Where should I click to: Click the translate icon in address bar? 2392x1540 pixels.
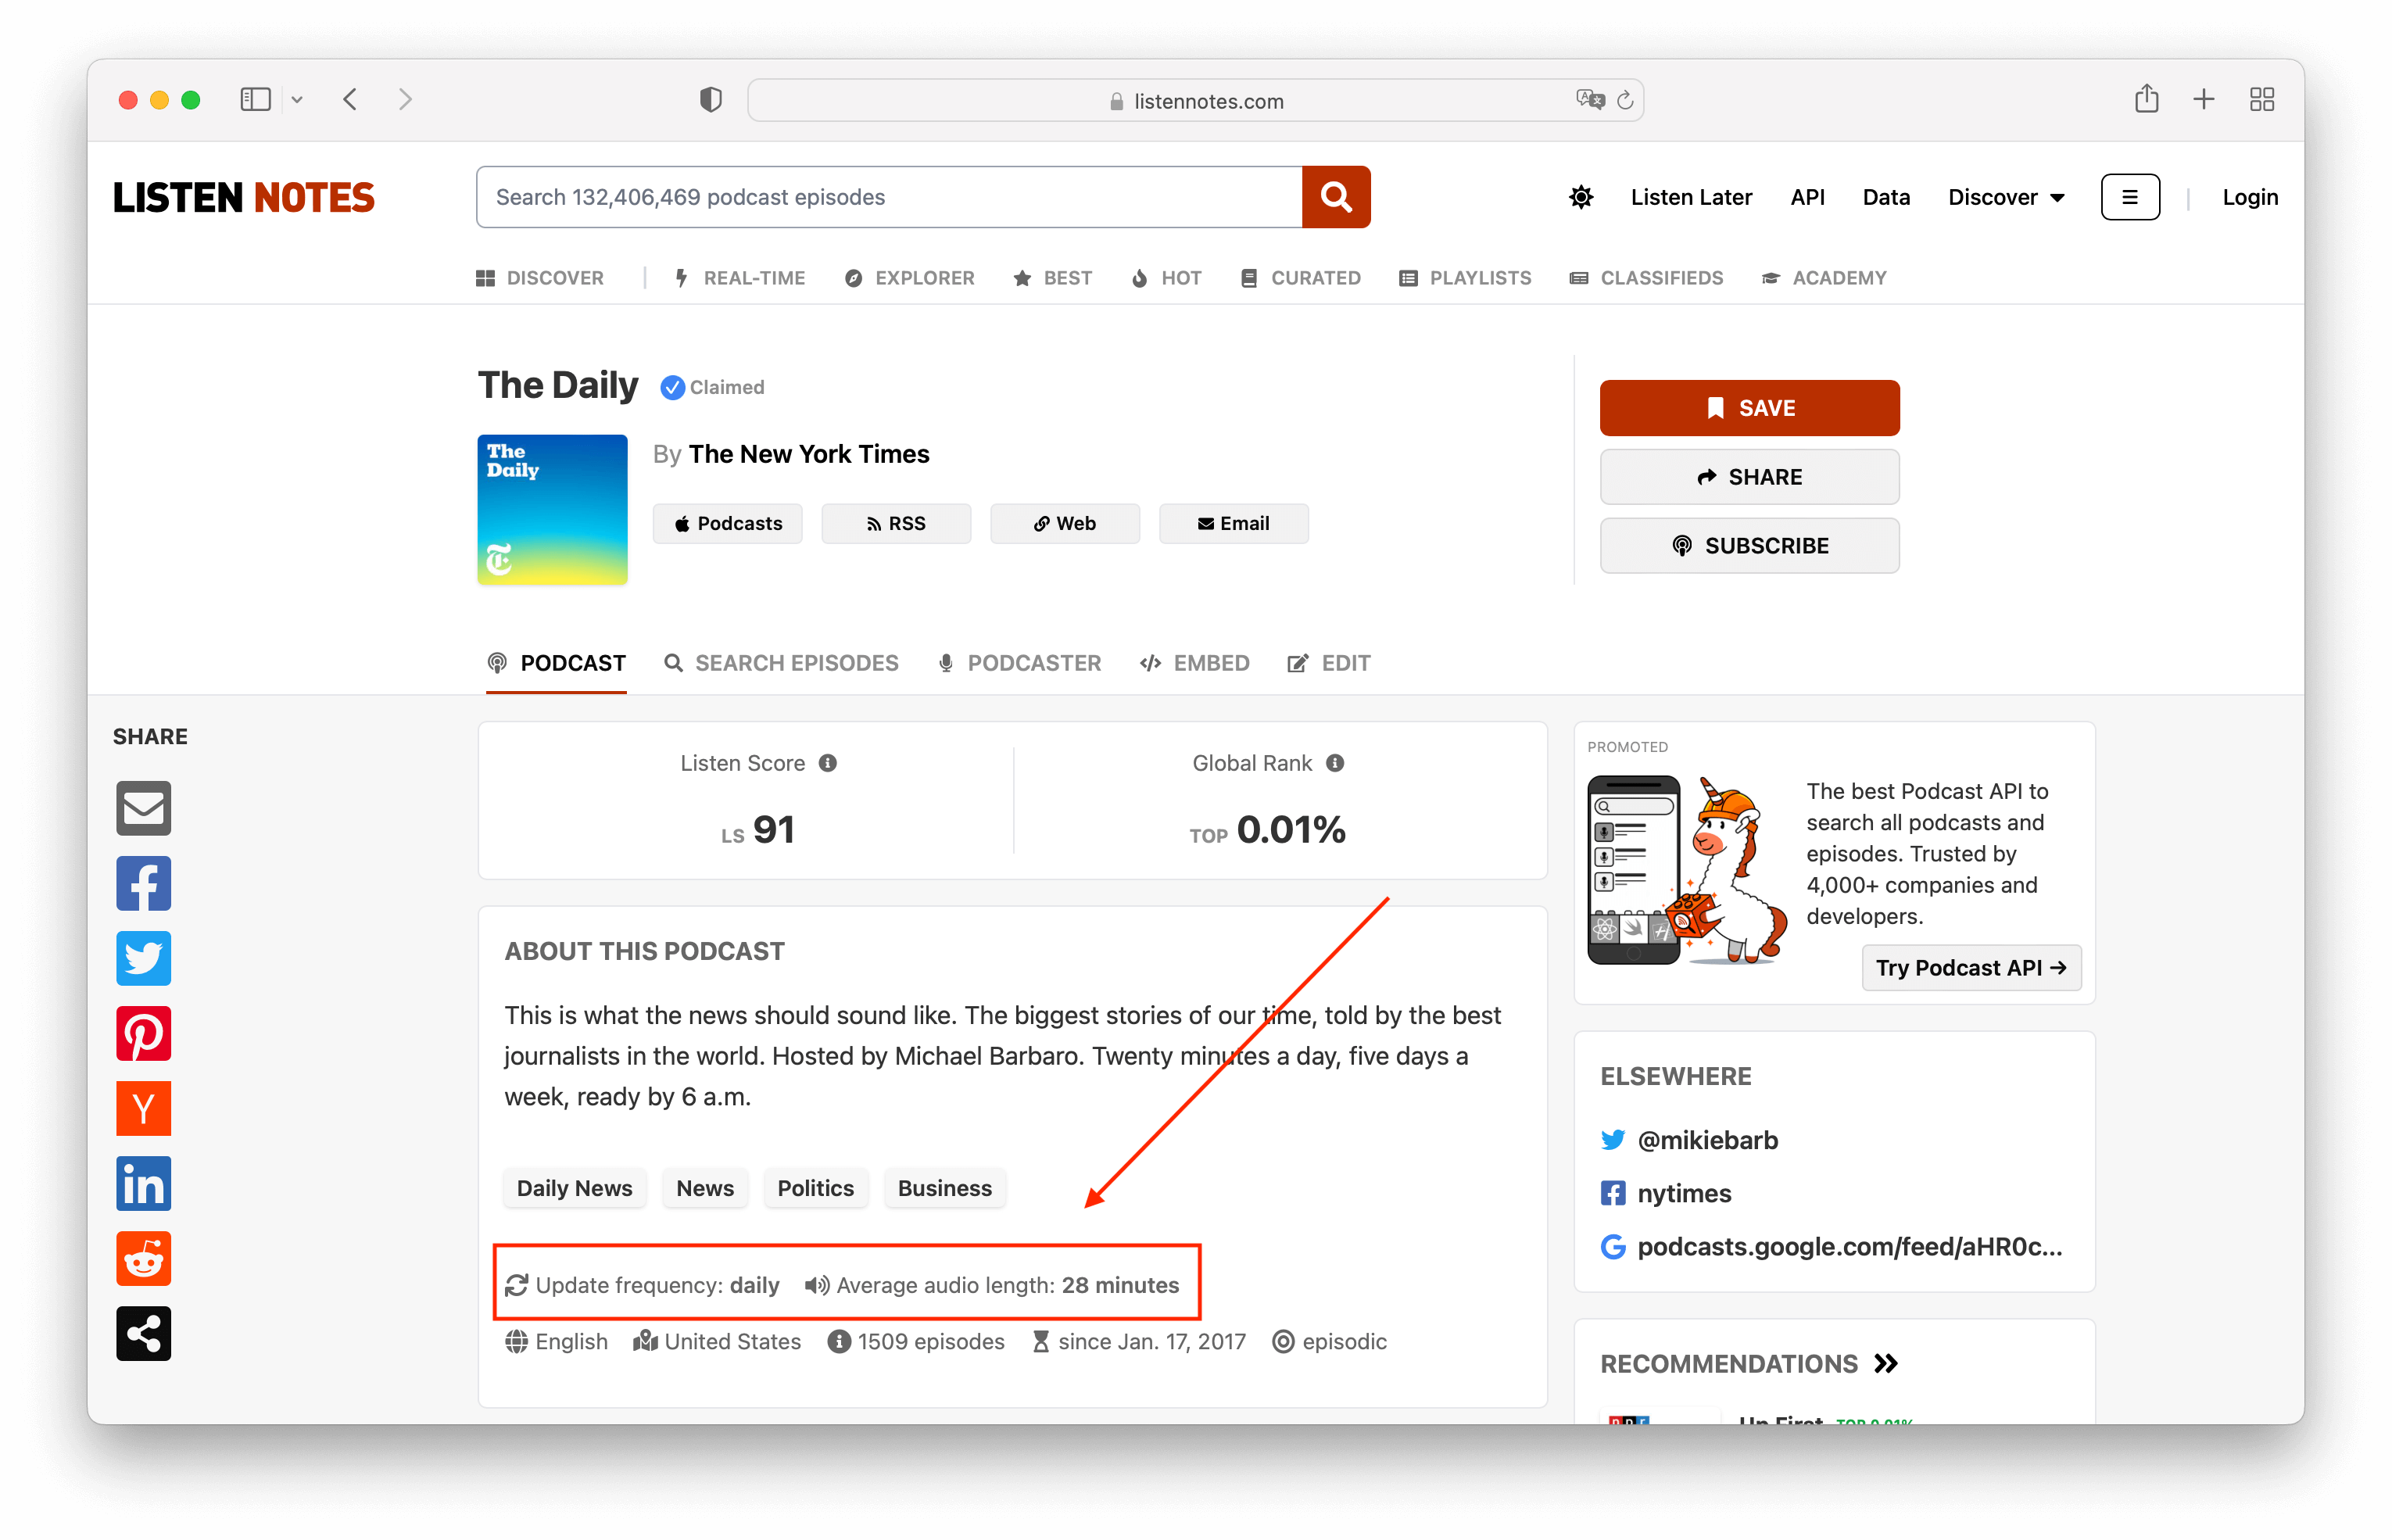click(x=1589, y=99)
